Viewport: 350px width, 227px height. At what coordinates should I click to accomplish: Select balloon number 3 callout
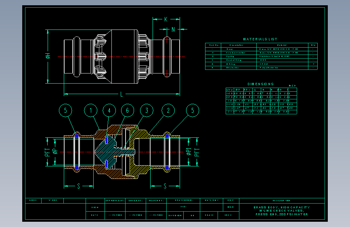pyautogui.click(x=147, y=110)
